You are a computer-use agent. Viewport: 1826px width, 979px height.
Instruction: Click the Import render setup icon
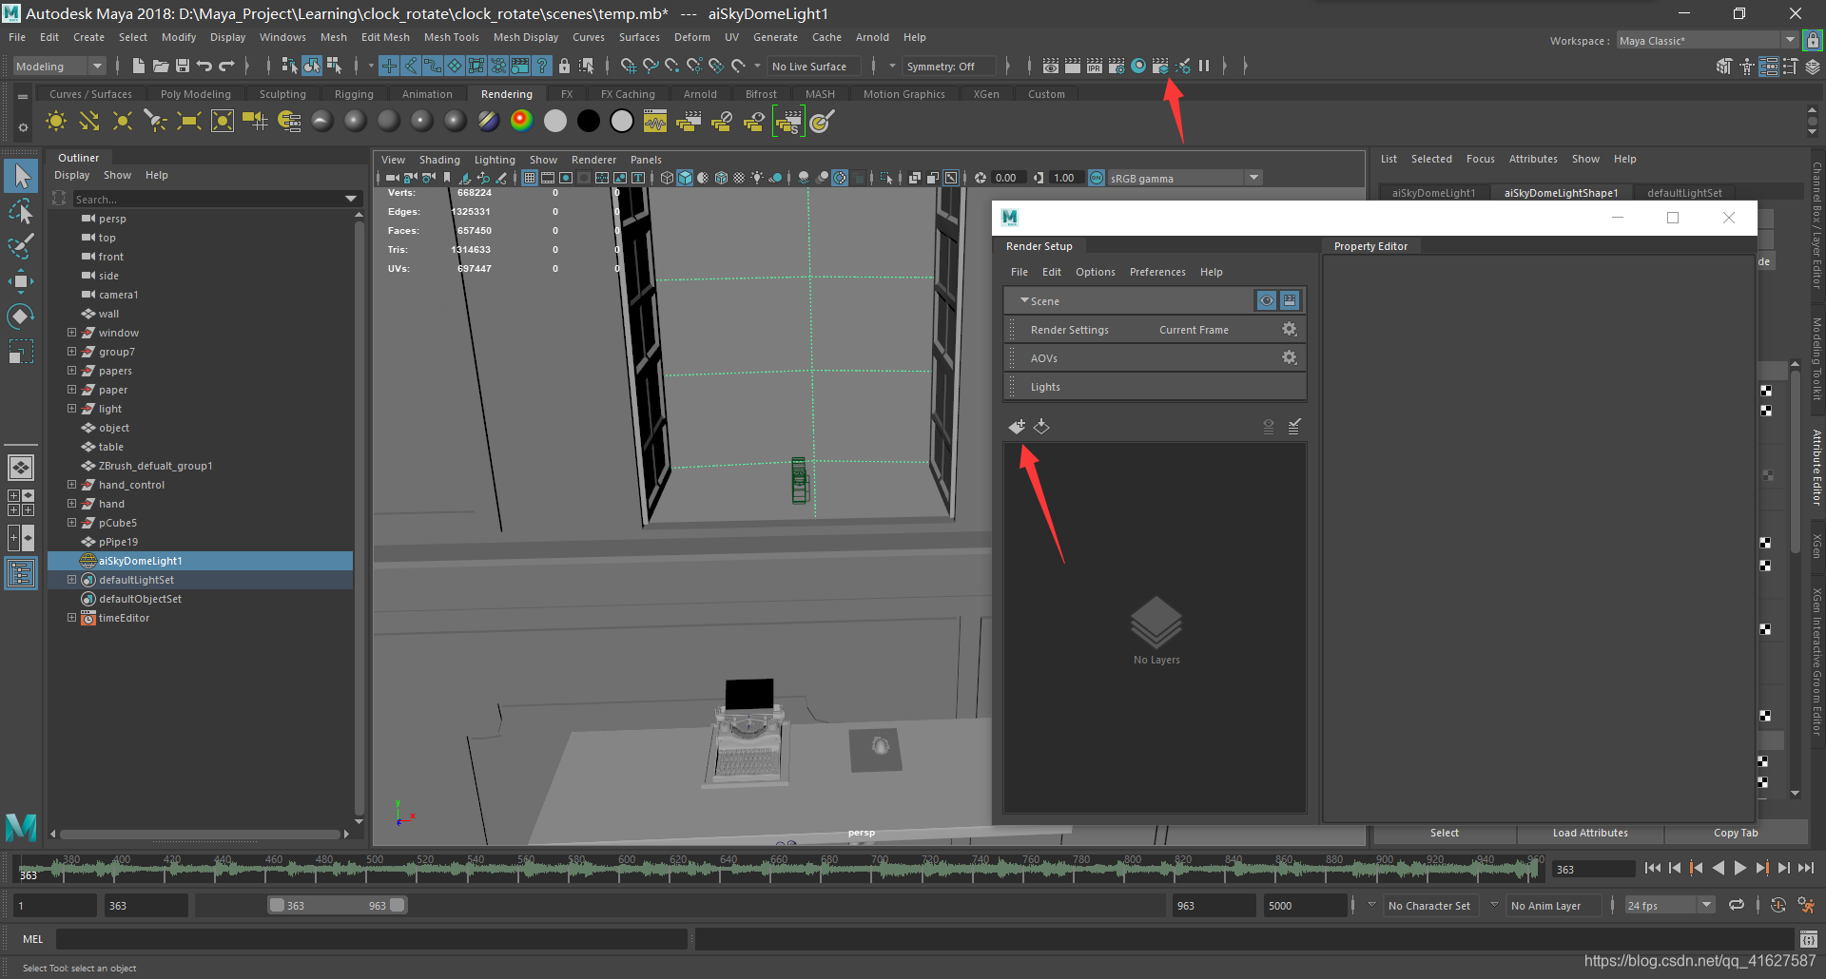tap(1041, 426)
